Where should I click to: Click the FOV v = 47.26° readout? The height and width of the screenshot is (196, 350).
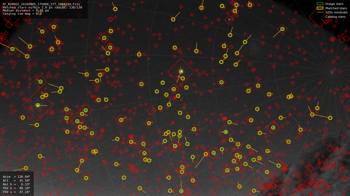(x=16, y=192)
